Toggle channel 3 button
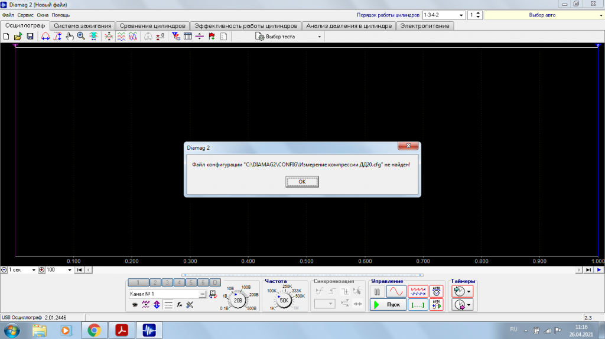This screenshot has height=339, width=605. click(167, 282)
